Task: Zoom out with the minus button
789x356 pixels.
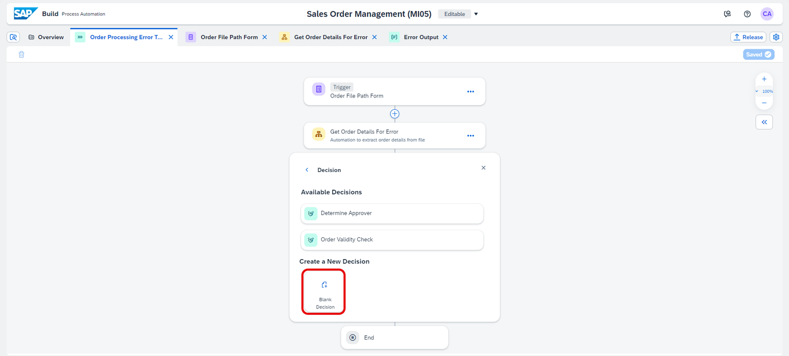Action: pyautogui.click(x=764, y=103)
